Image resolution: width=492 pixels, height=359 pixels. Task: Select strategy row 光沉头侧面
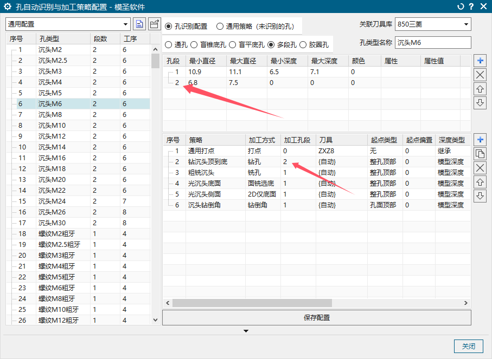point(317,194)
